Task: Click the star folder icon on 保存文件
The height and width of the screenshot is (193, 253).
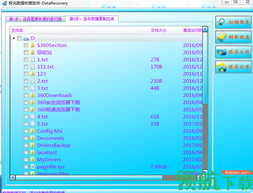Action: tap(222, 52)
